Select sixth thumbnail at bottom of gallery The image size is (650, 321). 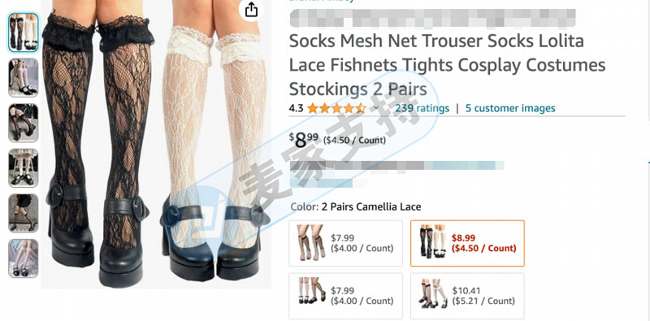click(x=24, y=258)
